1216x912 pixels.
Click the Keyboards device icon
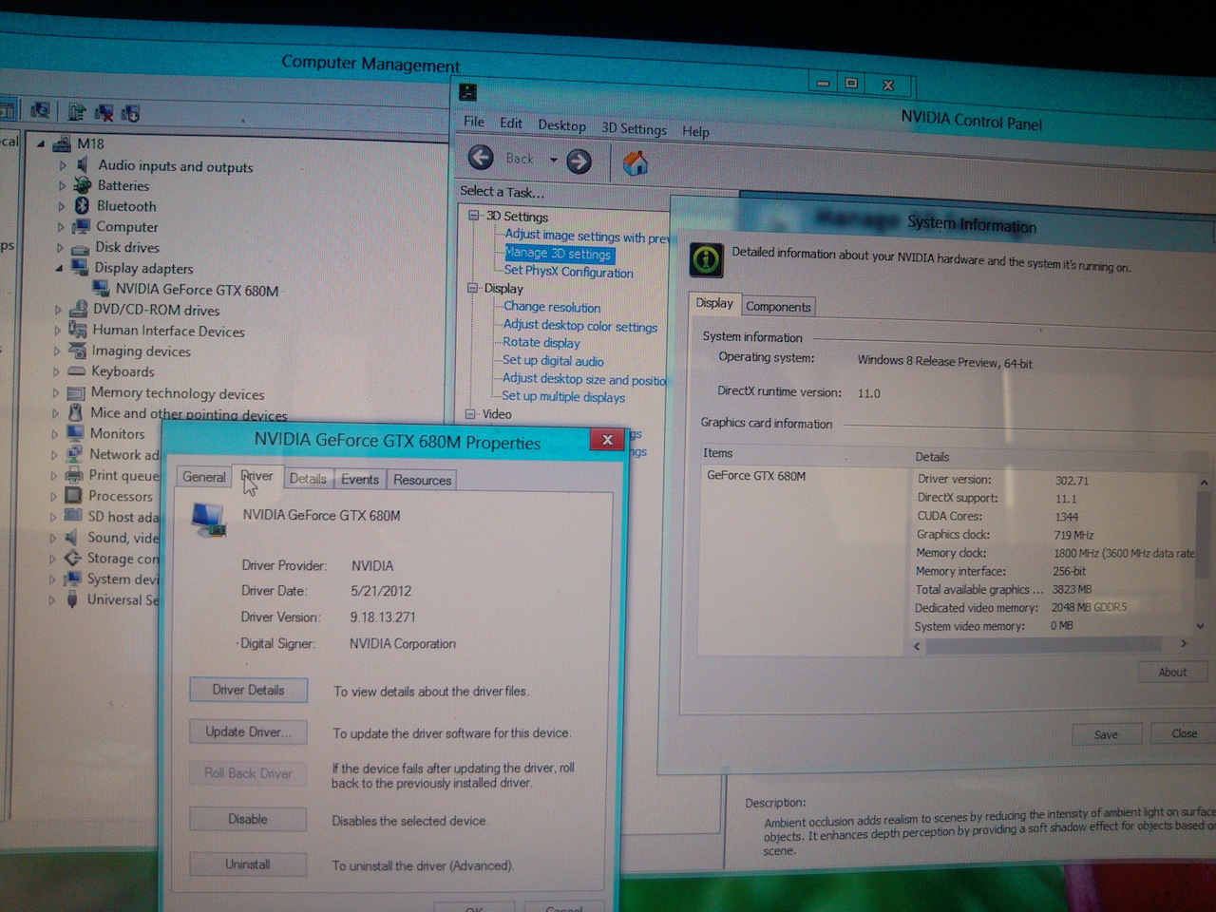(x=76, y=371)
